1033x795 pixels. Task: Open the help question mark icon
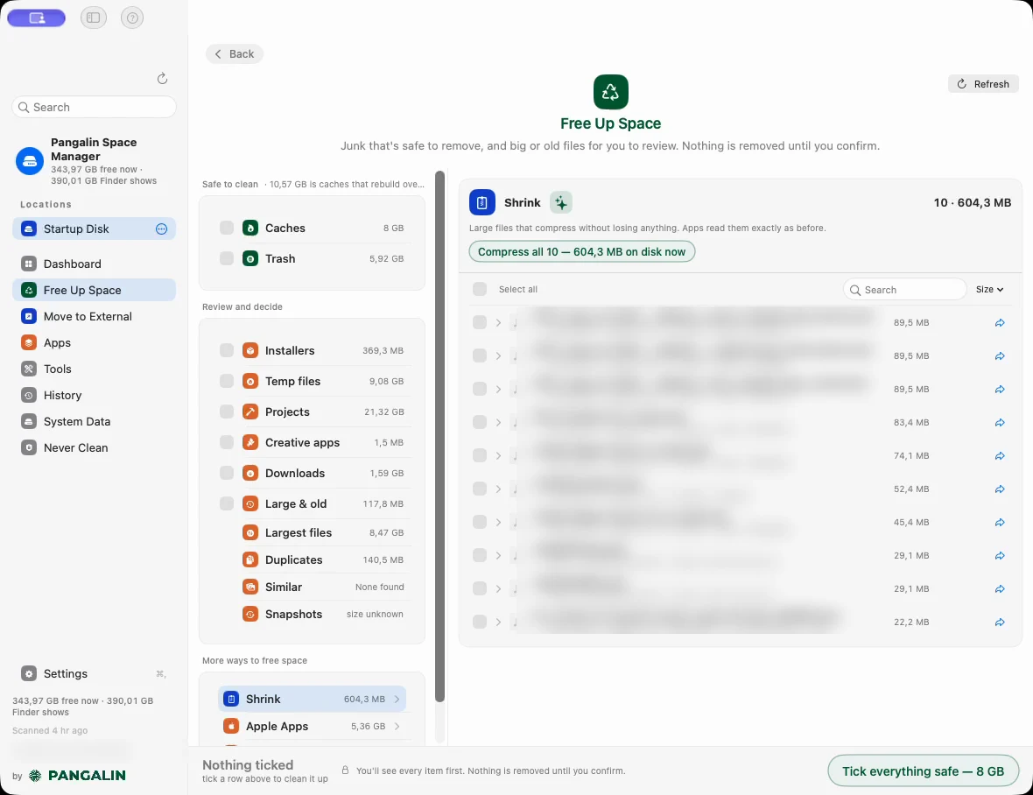(132, 18)
